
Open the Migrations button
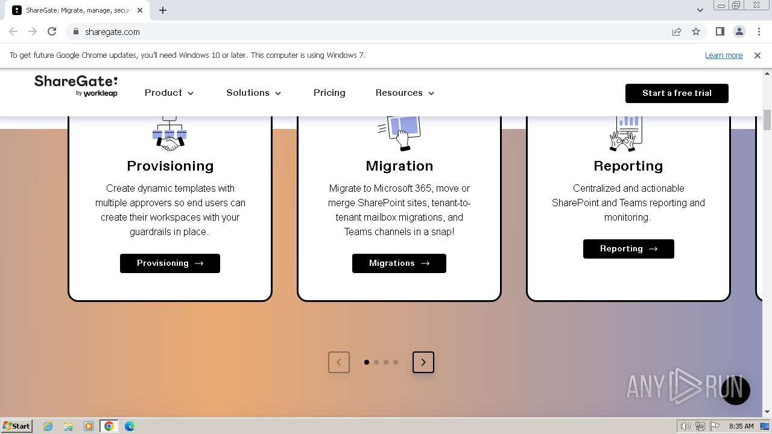tap(399, 263)
